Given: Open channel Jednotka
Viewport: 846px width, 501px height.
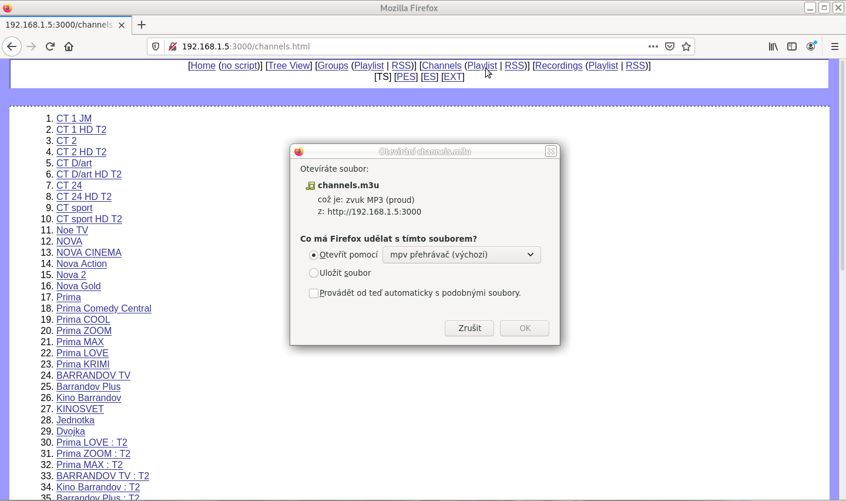Looking at the screenshot, I should click(75, 420).
